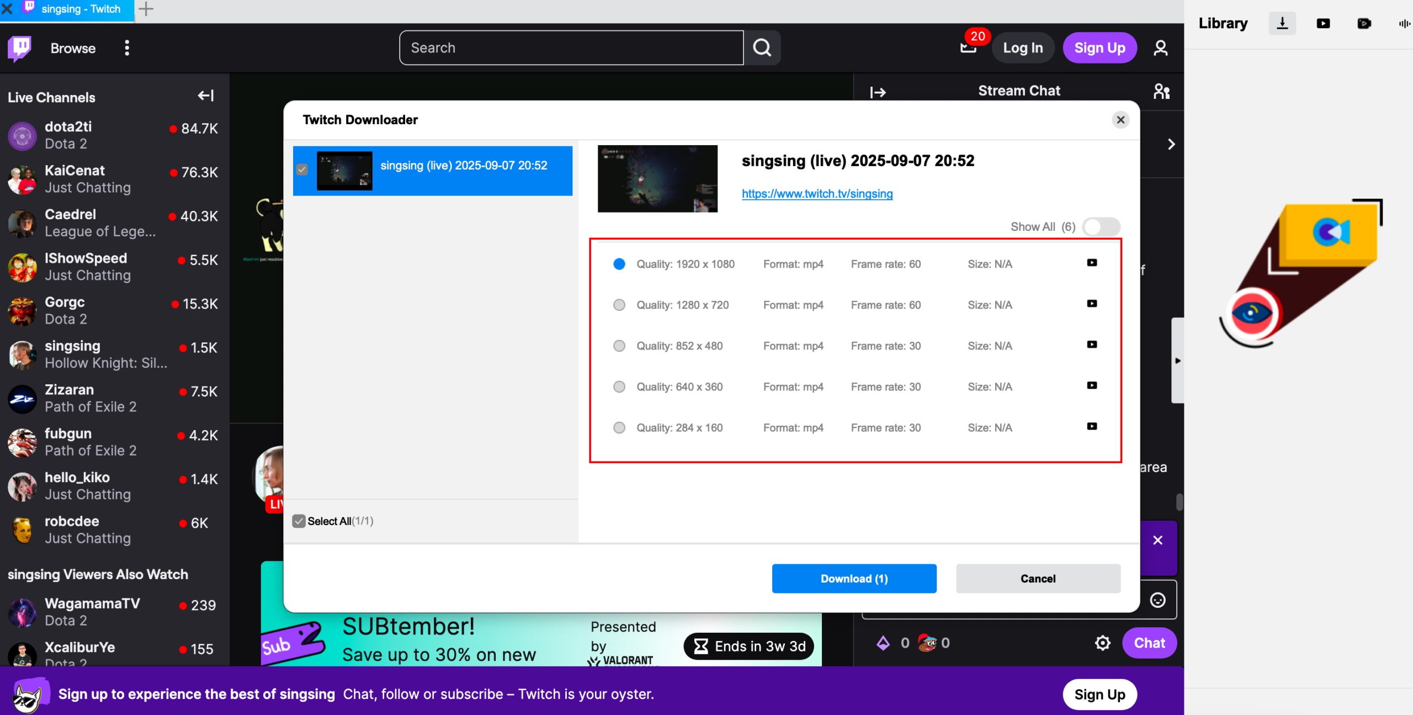
Task: Click the Library video play icon
Action: pos(1323,23)
